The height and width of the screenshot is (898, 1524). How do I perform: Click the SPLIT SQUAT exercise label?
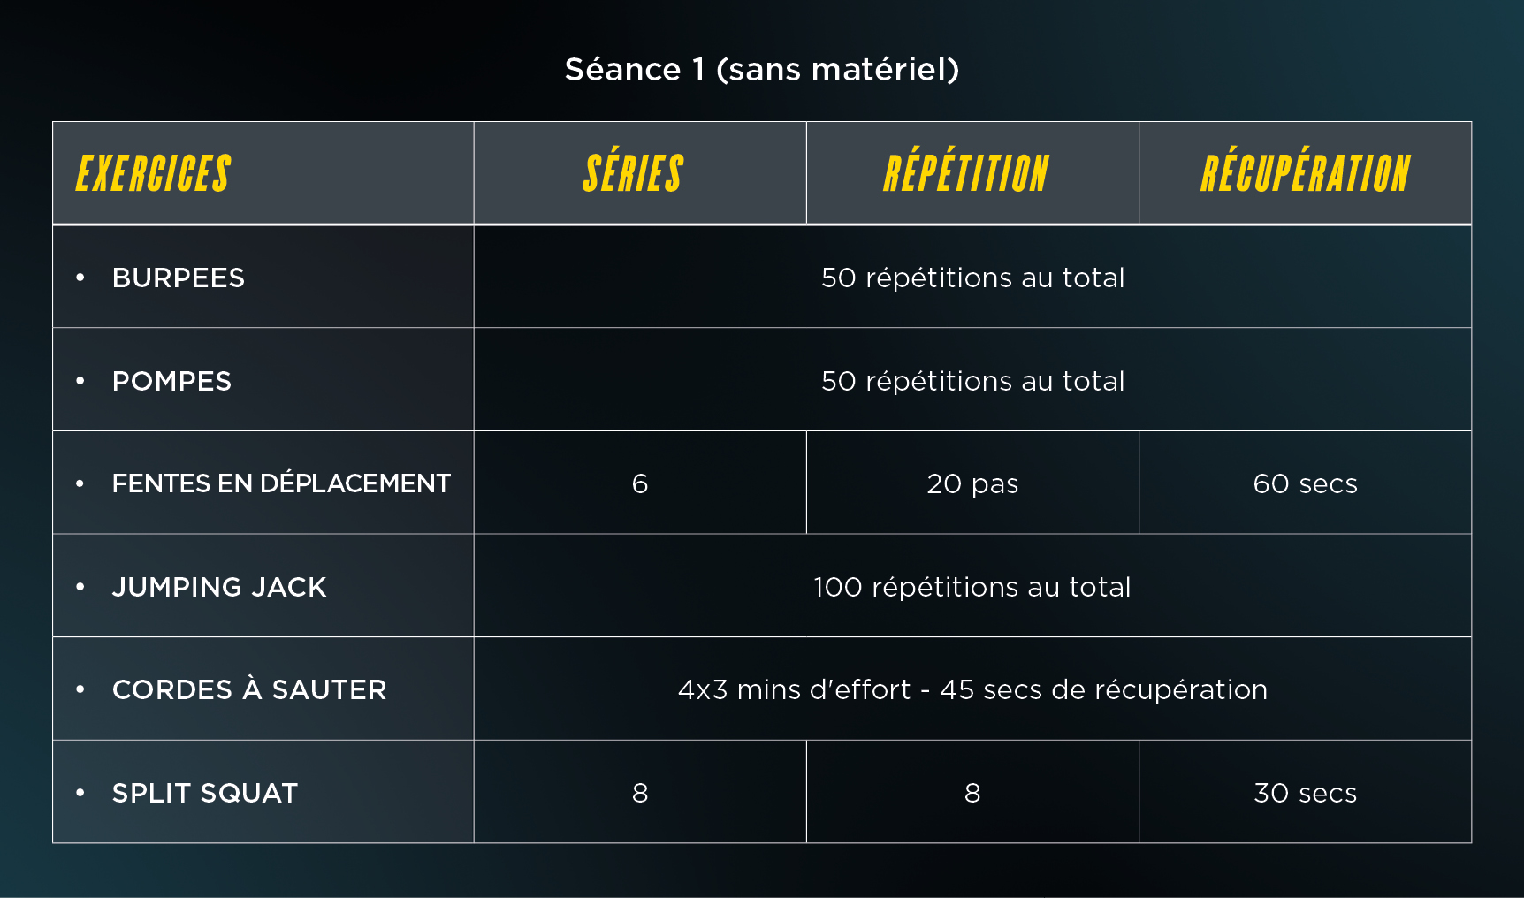(x=205, y=793)
